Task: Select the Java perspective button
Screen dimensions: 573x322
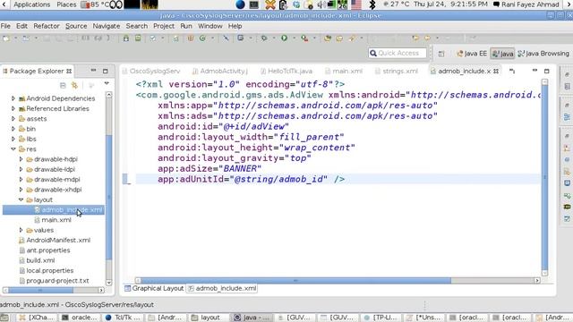Action: coord(502,54)
